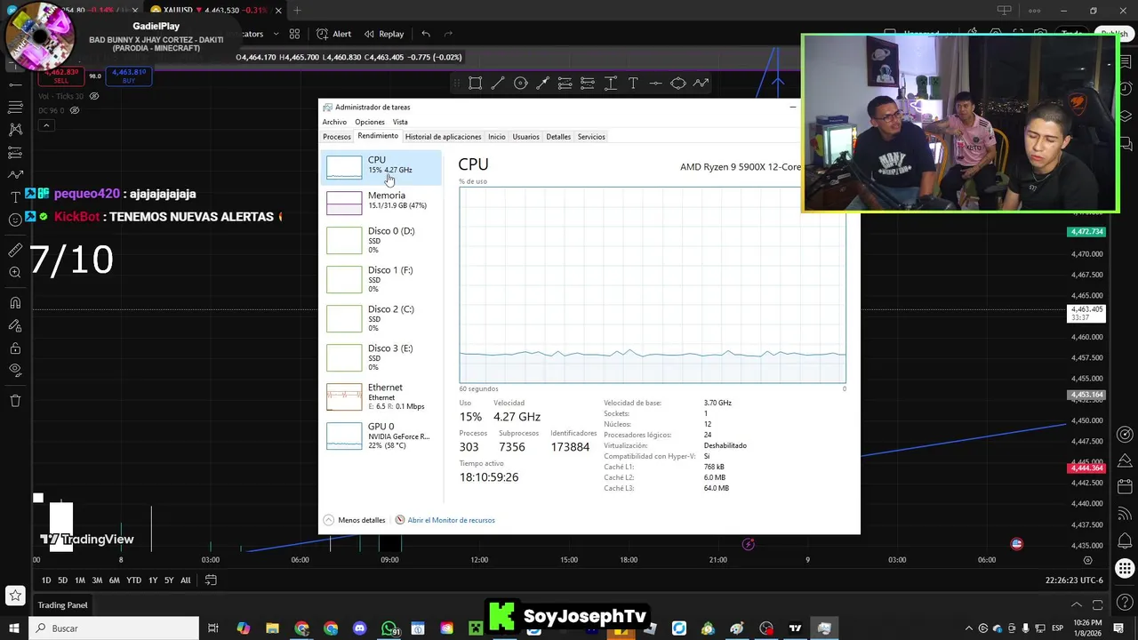Select Disco 1 (F:) in the sidebar
Viewport: 1138px width, 640px height.
(381, 279)
